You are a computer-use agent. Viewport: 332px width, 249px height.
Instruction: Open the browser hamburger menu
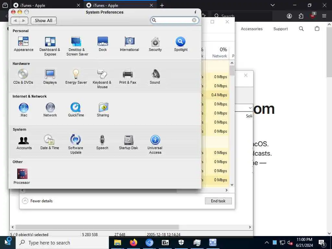pyautogui.click(x=324, y=16)
